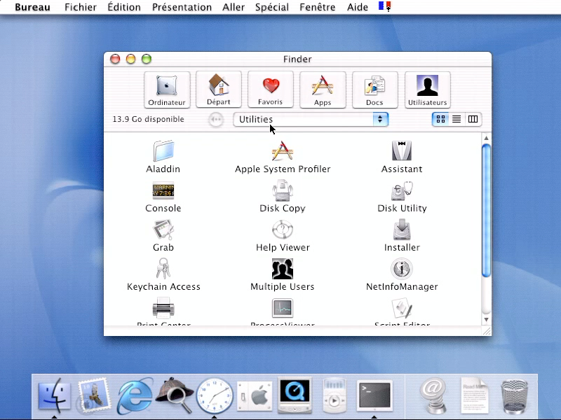Open the Aller menu
The height and width of the screenshot is (420, 561).
point(234,7)
